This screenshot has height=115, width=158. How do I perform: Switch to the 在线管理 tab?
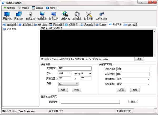(10, 24)
